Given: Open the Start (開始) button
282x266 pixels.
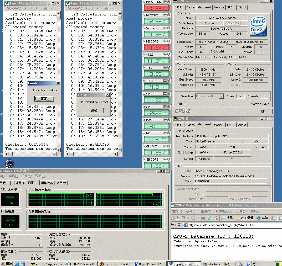Looking at the screenshot, I should click(7, 264).
